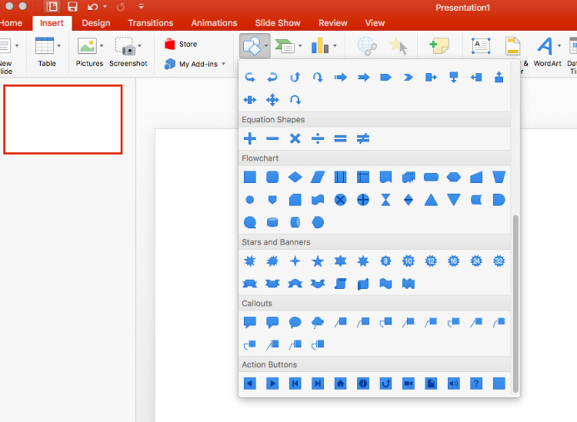This screenshot has height=422, width=577.
Task: Open the Animations tab
Action: (x=214, y=22)
